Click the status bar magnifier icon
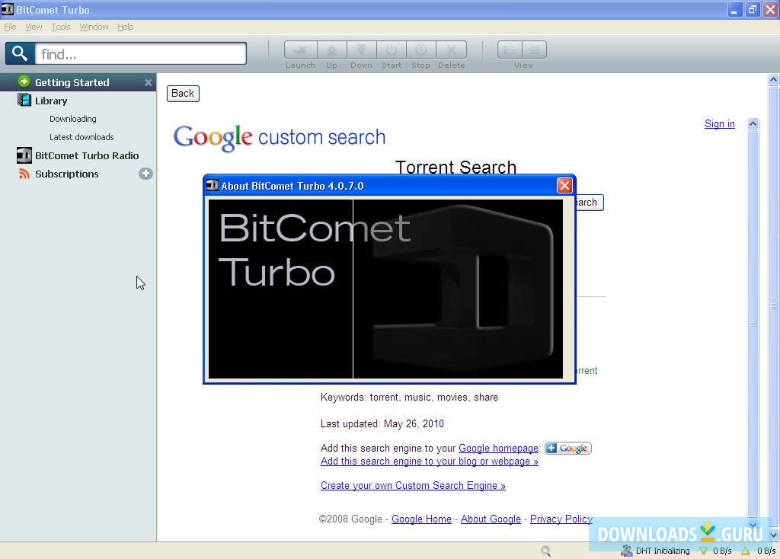The height and width of the screenshot is (559, 780). [x=545, y=551]
